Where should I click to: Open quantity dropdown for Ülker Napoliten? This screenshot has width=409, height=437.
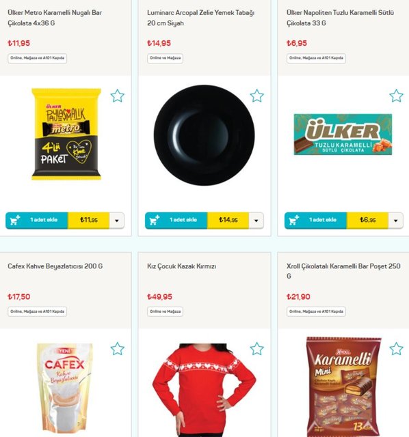point(395,221)
